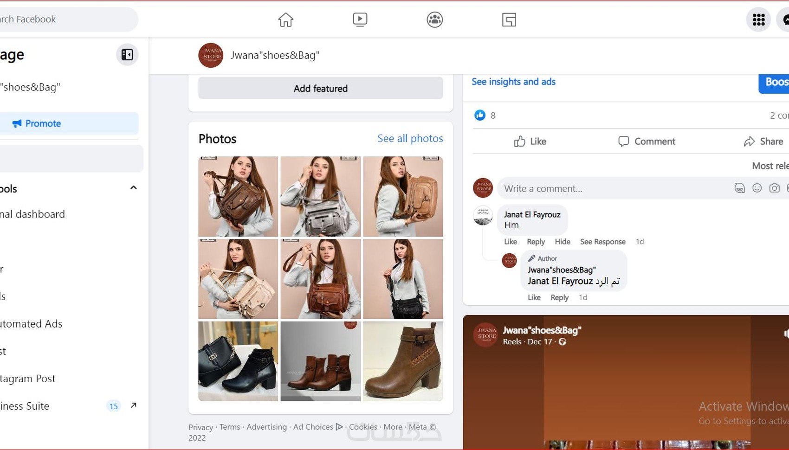Viewport: 789px width, 450px height.
Task: Open the Privacy footer link
Action: point(200,427)
